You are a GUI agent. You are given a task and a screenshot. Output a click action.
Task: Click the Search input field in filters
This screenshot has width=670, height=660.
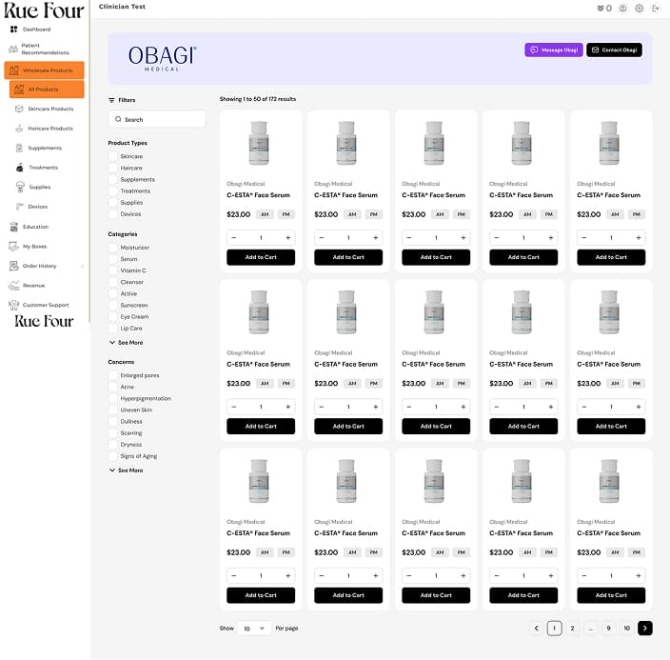157,119
